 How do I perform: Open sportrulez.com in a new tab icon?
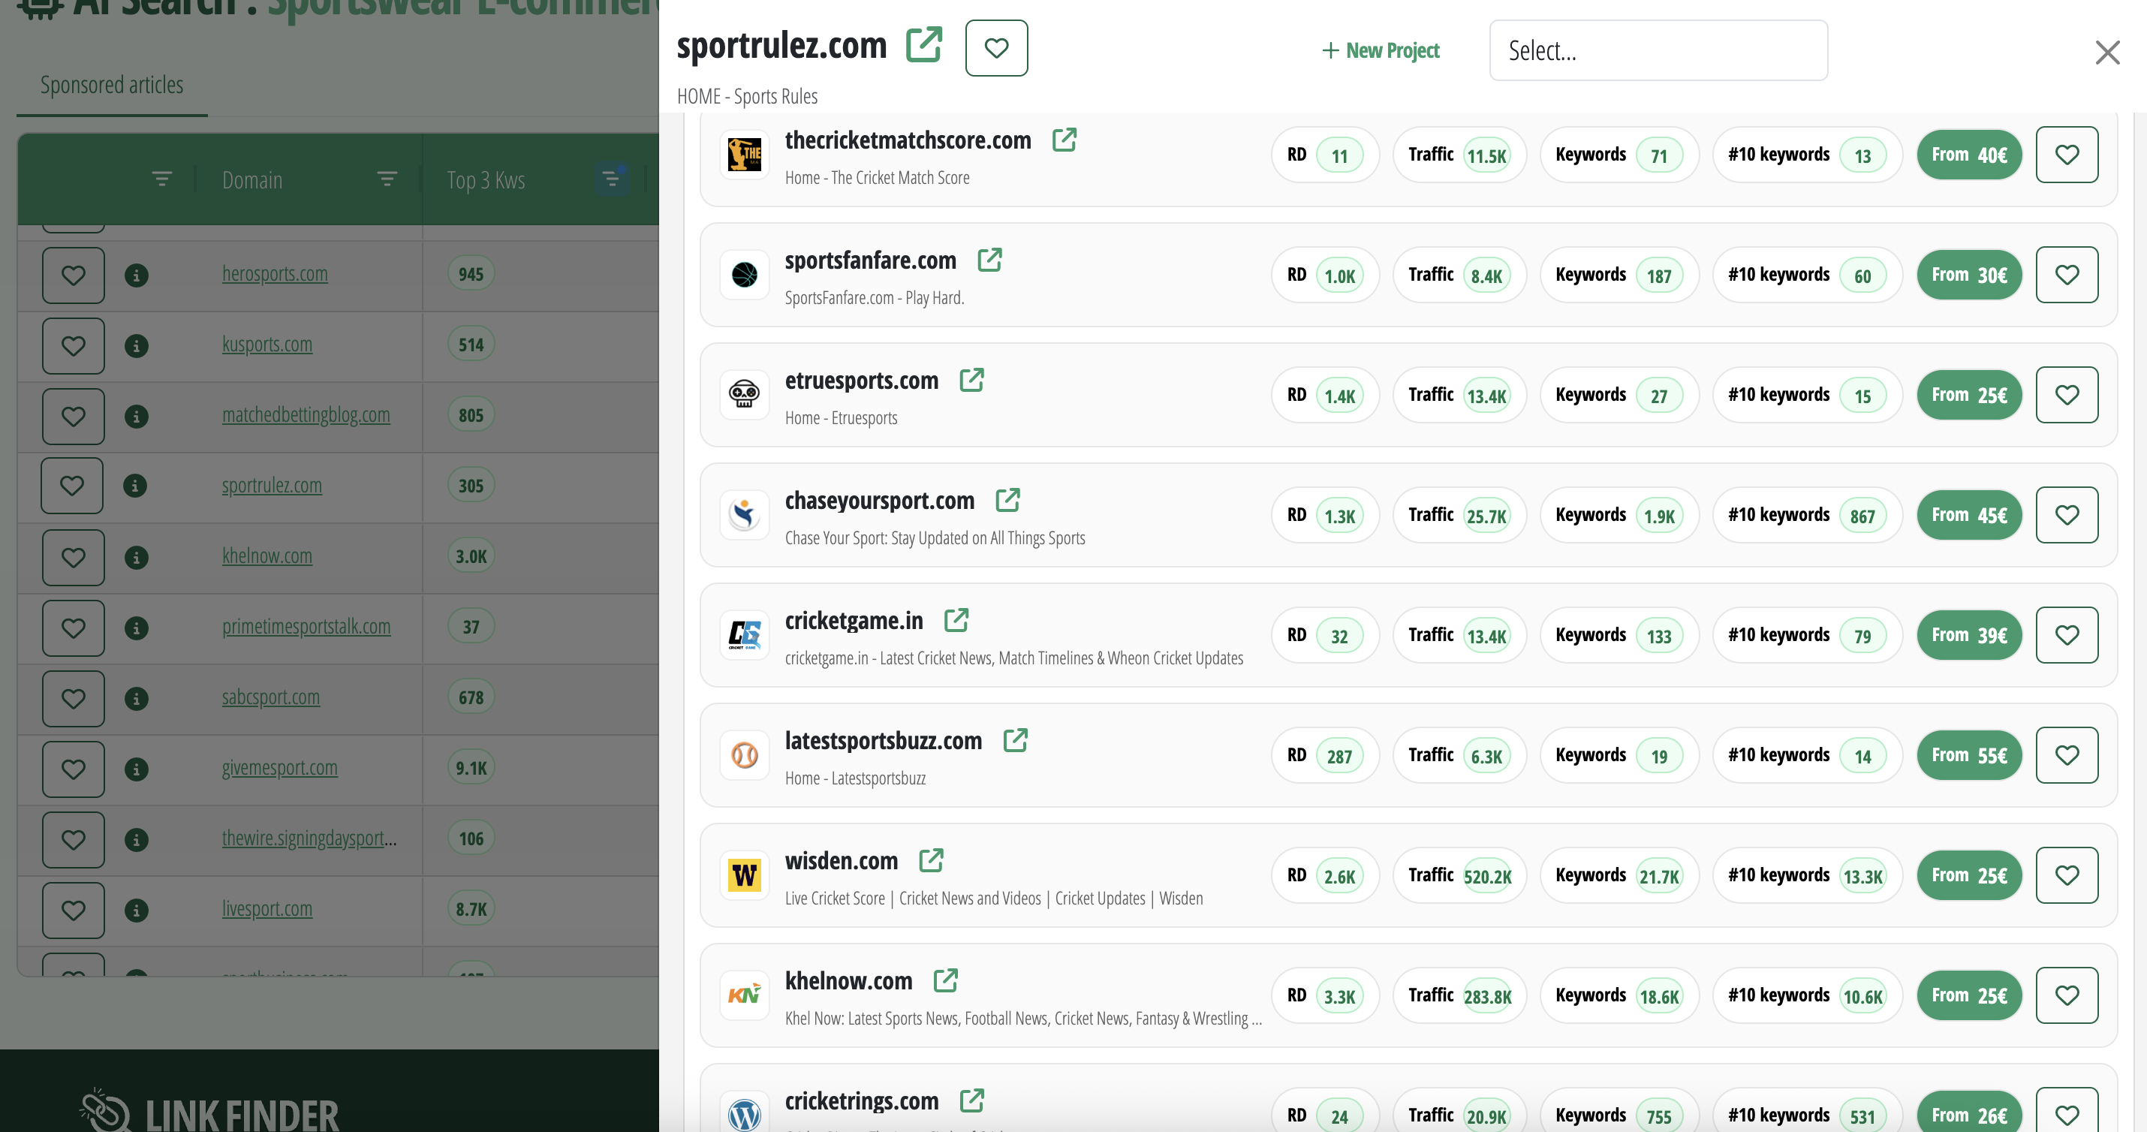point(923,45)
